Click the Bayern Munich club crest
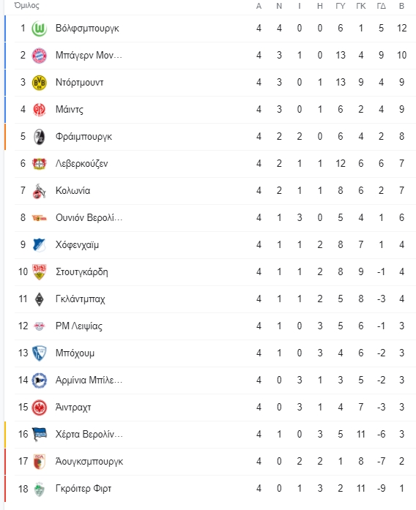This screenshot has width=416, height=510. 39,56
